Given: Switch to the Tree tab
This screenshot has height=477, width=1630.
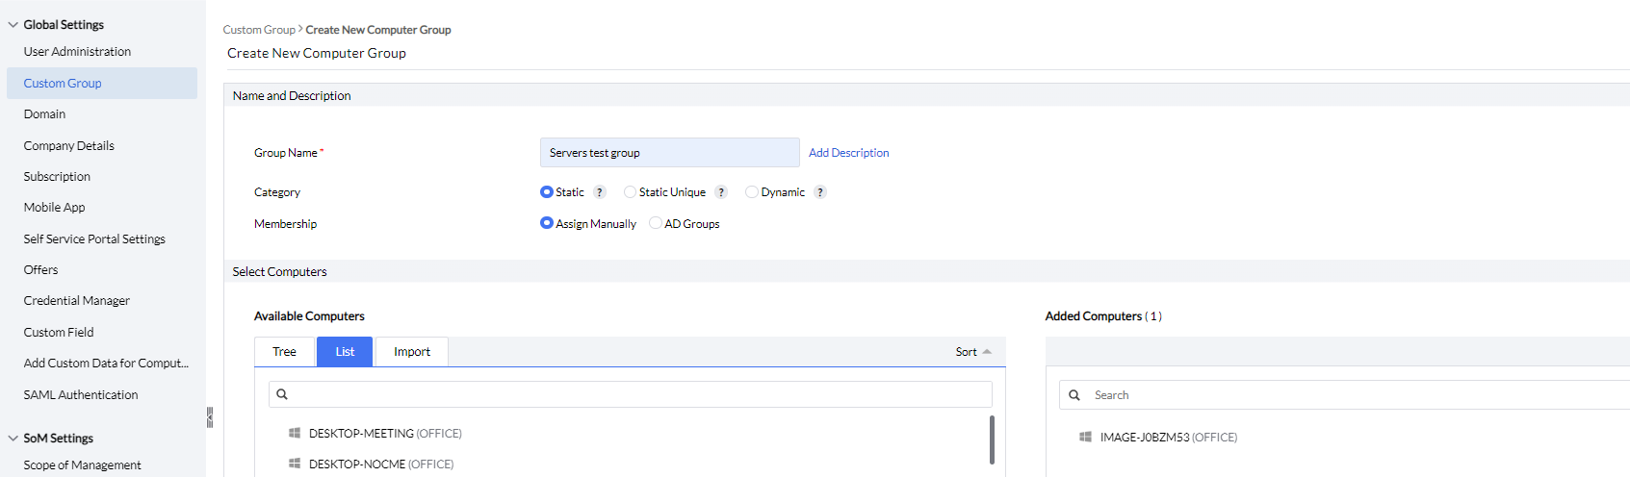Looking at the screenshot, I should pyautogui.click(x=284, y=352).
